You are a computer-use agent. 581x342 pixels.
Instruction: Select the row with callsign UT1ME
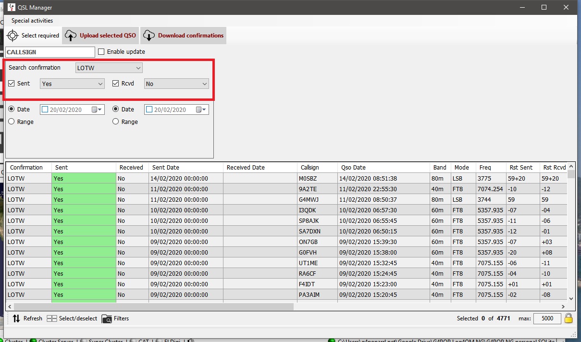[x=286, y=263]
